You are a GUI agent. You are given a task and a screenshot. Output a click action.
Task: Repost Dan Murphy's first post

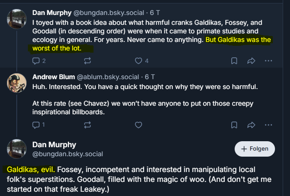coord(88,61)
